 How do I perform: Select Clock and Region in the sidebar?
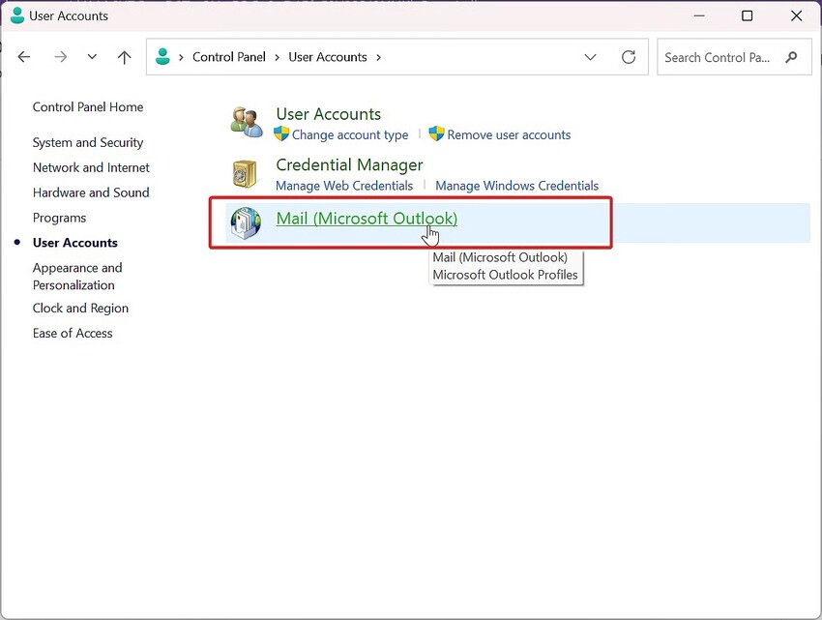[80, 308]
